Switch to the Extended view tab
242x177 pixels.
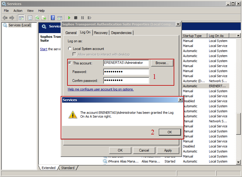(x=49, y=168)
